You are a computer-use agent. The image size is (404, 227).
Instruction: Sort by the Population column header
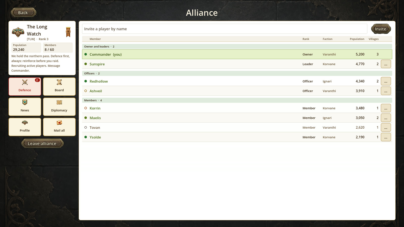coord(357,39)
